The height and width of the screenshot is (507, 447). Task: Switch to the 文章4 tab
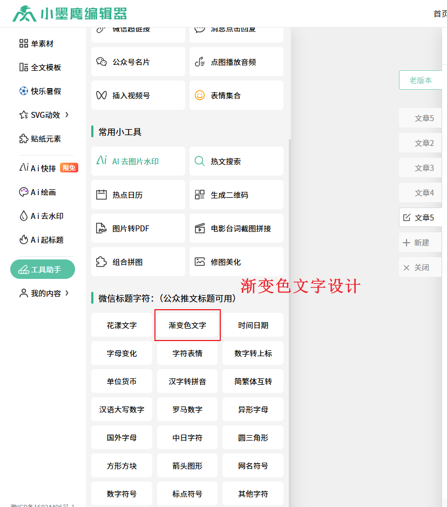click(x=421, y=193)
